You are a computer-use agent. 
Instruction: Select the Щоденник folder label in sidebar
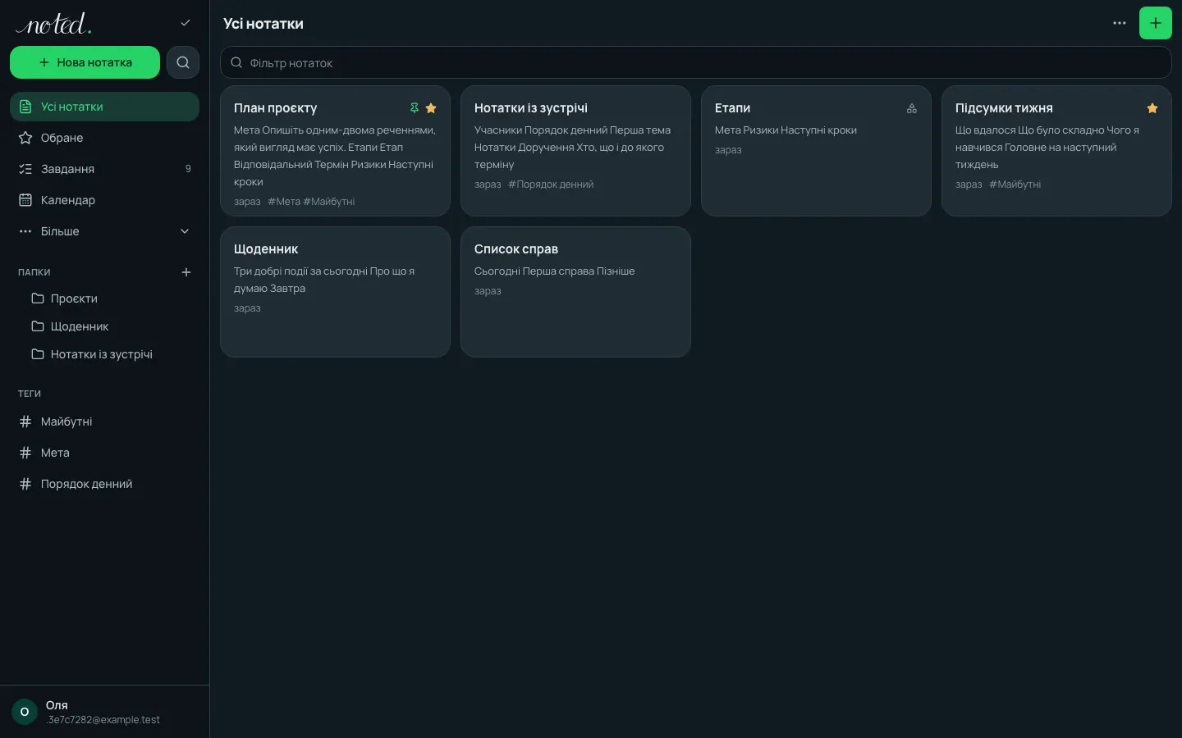pyautogui.click(x=80, y=326)
